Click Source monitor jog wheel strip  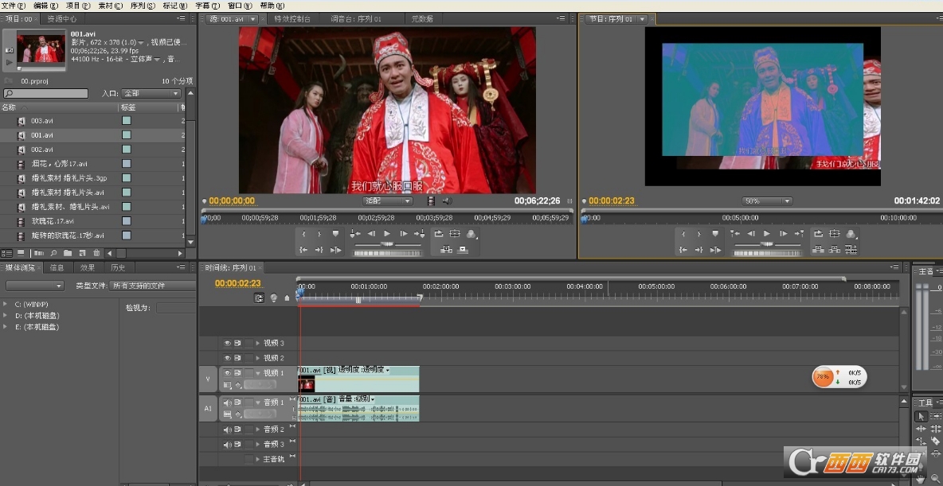(387, 254)
